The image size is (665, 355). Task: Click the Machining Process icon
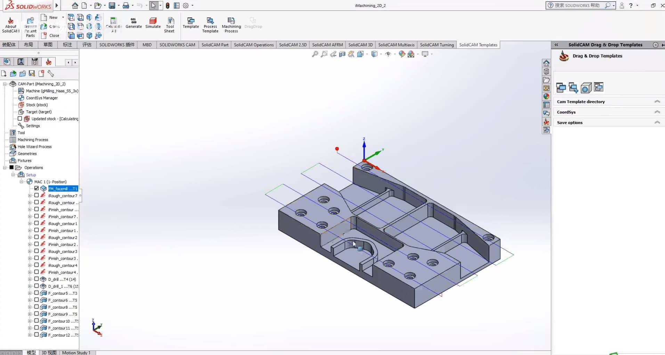tap(231, 24)
